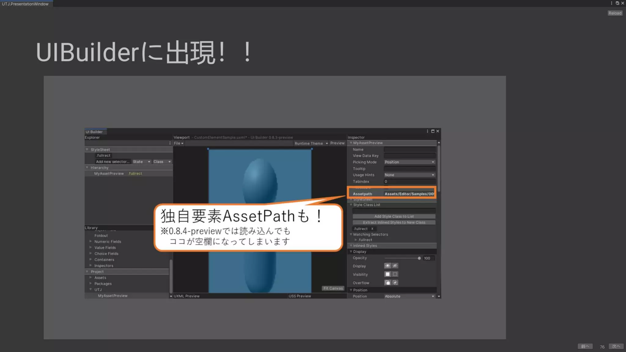This screenshot has width=626, height=352.
Task: Collapse the Project section in Library
Action: click(x=87, y=272)
